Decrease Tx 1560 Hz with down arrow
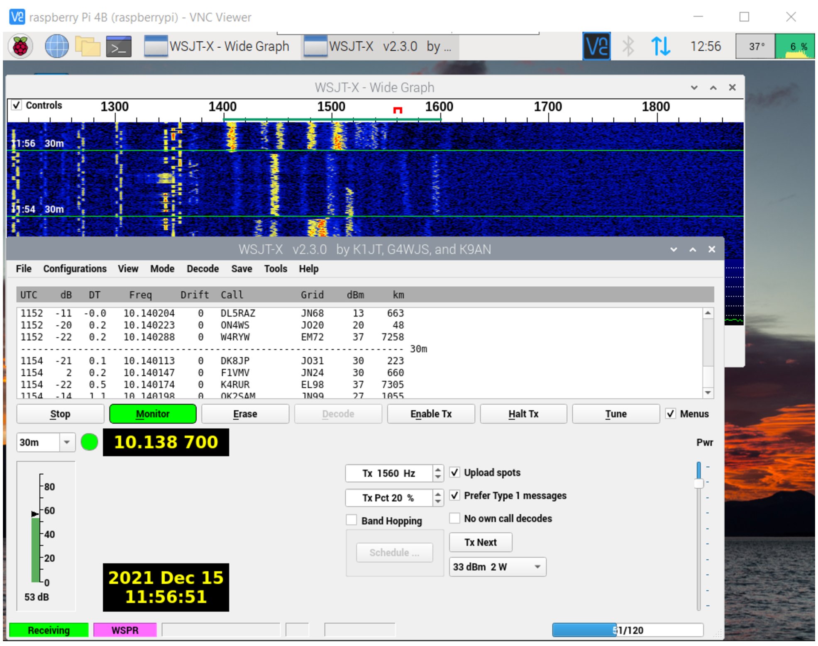This screenshot has height=646, width=818. coord(438,477)
